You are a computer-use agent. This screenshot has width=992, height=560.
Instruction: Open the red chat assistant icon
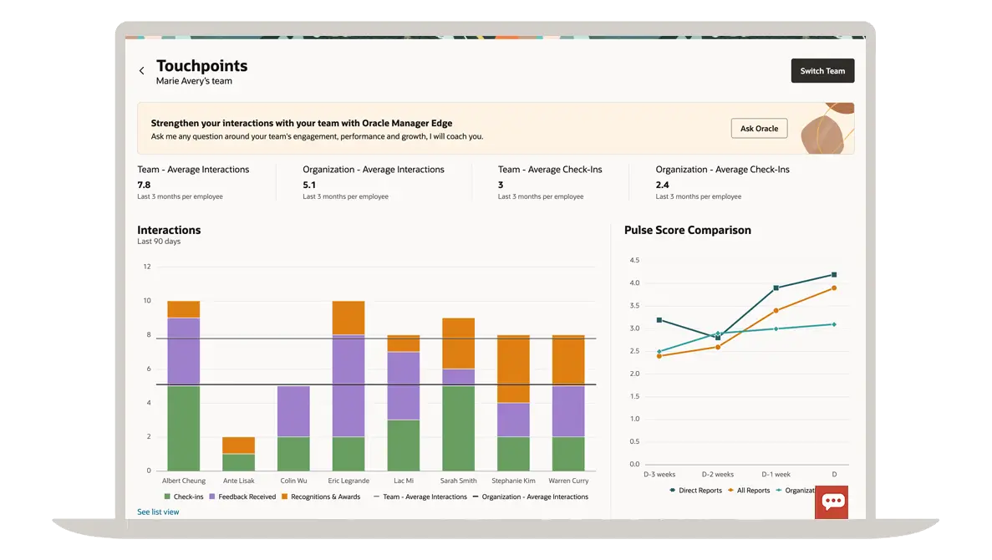tap(832, 501)
